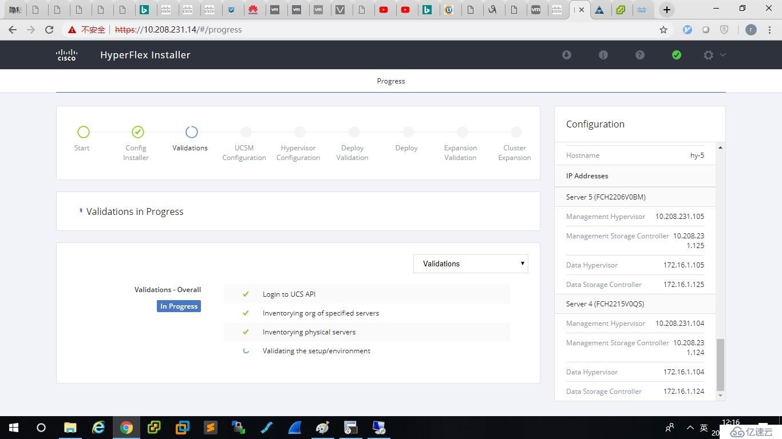782x439 pixels.
Task: Open the settings gear menu
Action: [x=709, y=55]
